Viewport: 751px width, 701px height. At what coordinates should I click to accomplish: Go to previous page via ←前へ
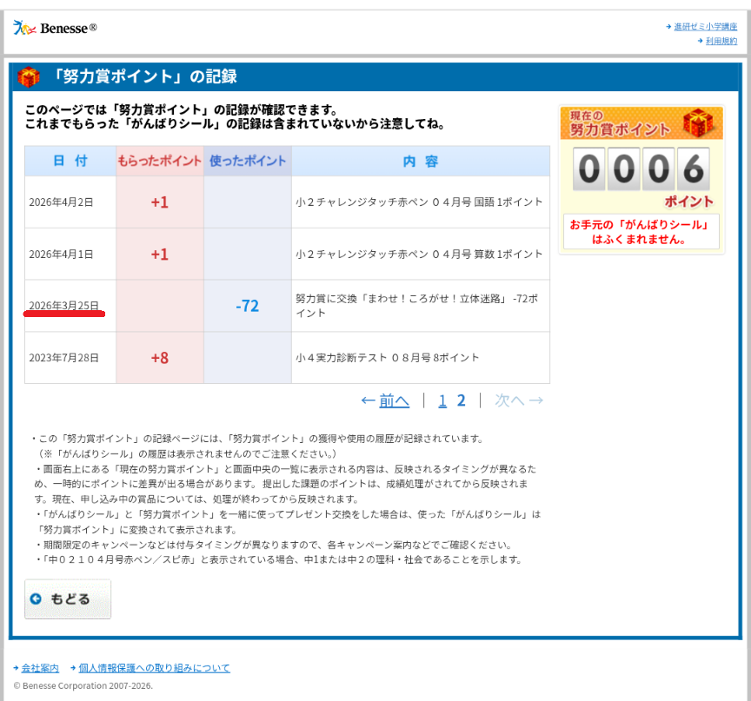(x=385, y=400)
